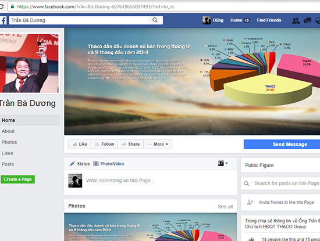Click the 14 people like this text
The width and height of the screenshot is (320, 241).
point(291,239)
